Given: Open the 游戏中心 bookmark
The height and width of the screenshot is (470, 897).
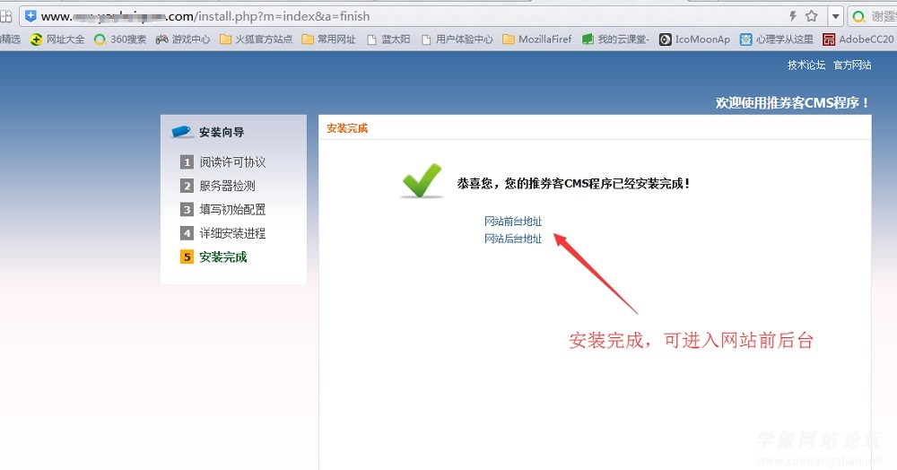Looking at the screenshot, I should pos(183,39).
